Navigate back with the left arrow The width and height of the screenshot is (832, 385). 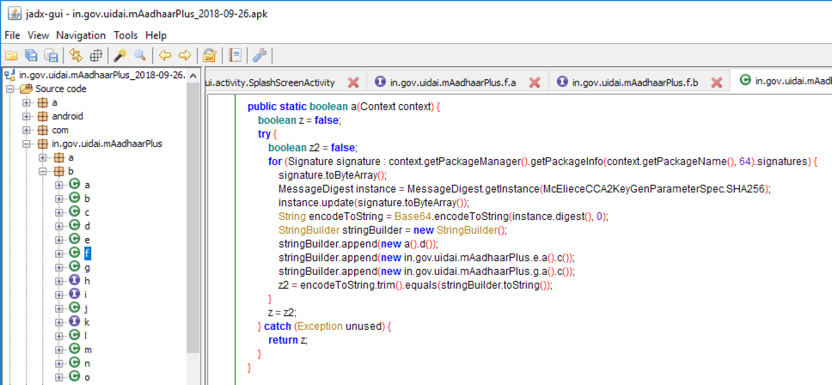165,56
